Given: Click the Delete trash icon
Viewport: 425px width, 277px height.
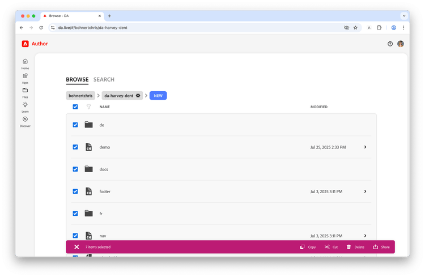Looking at the screenshot, I should click(x=348, y=247).
